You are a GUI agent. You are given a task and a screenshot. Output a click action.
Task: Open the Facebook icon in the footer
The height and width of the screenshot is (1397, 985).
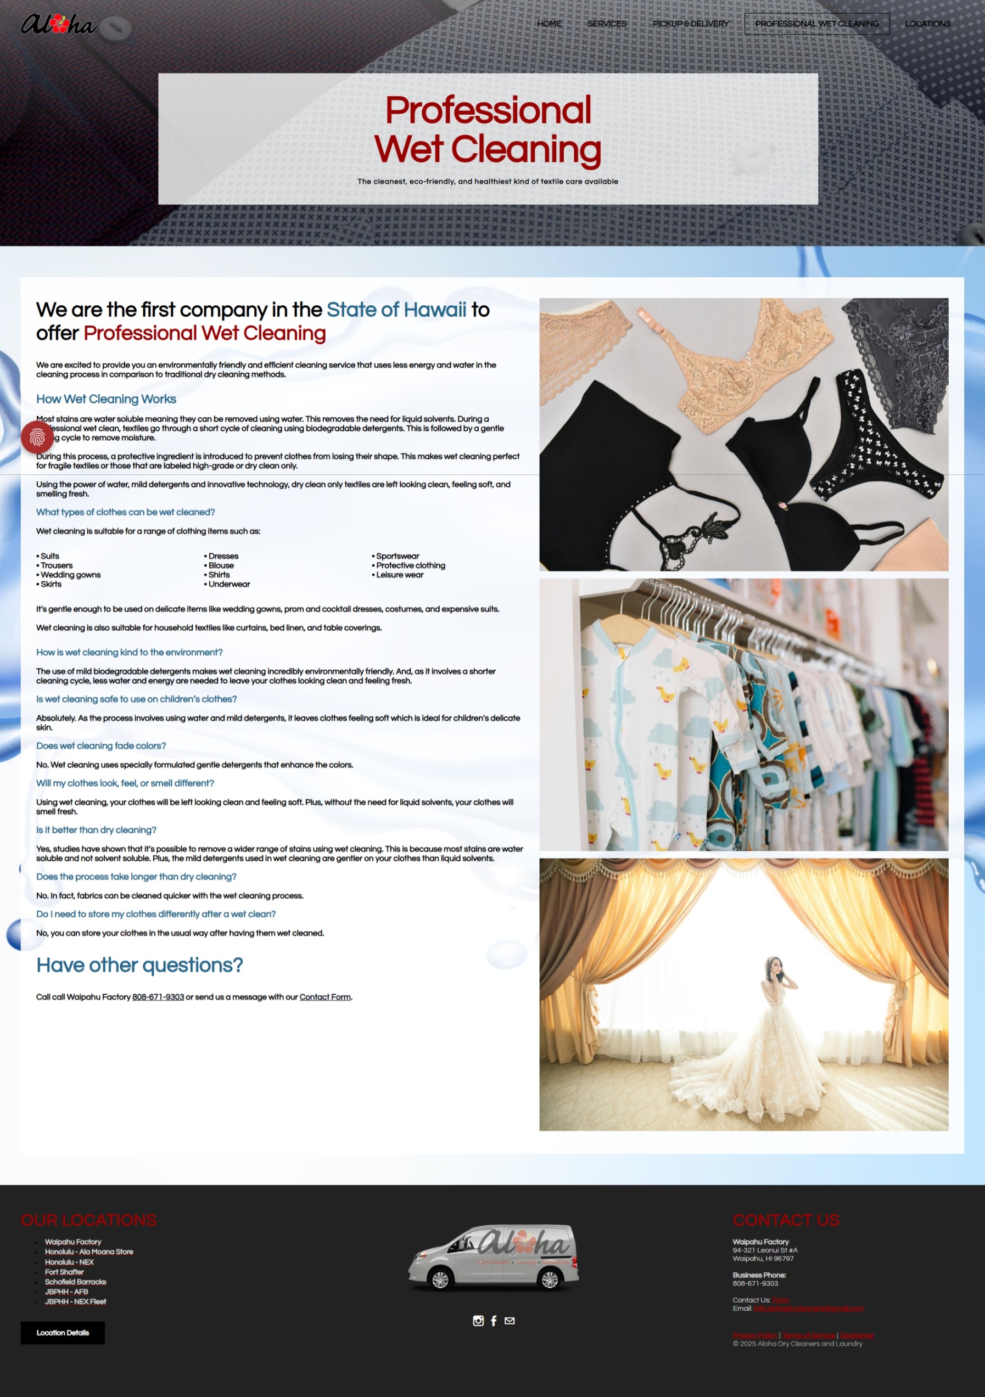click(x=494, y=1320)
